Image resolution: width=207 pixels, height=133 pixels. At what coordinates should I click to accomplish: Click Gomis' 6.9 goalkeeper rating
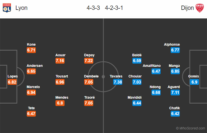pos(194,82)
